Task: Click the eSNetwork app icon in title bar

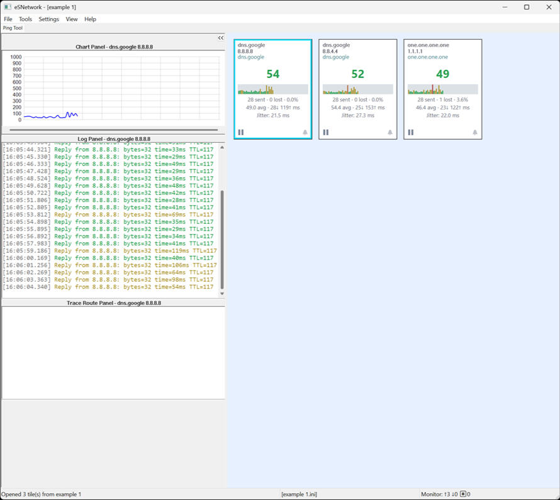Action: pos(8,7)
